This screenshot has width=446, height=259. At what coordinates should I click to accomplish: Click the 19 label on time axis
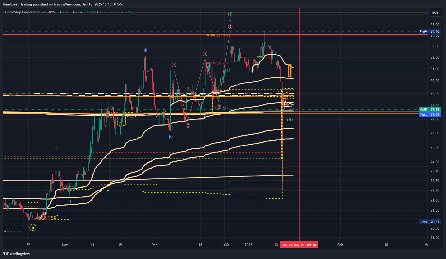pyautogui.click(x=120, y=245)
